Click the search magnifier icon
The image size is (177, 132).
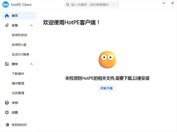[68, 5]
